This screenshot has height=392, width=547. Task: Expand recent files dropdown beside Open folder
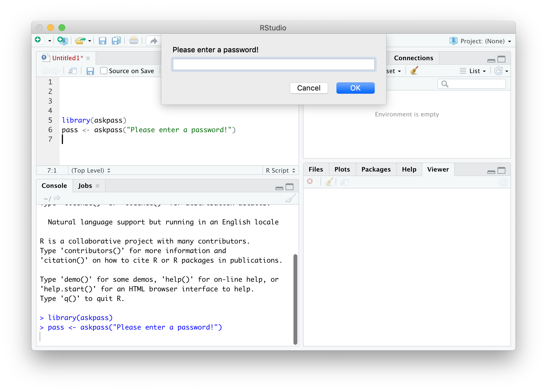click(90, 41)
